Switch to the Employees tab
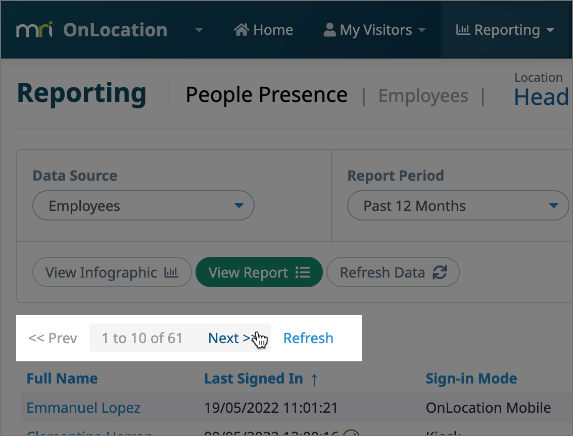Screen dimensions: 573x436 [423, 95]
